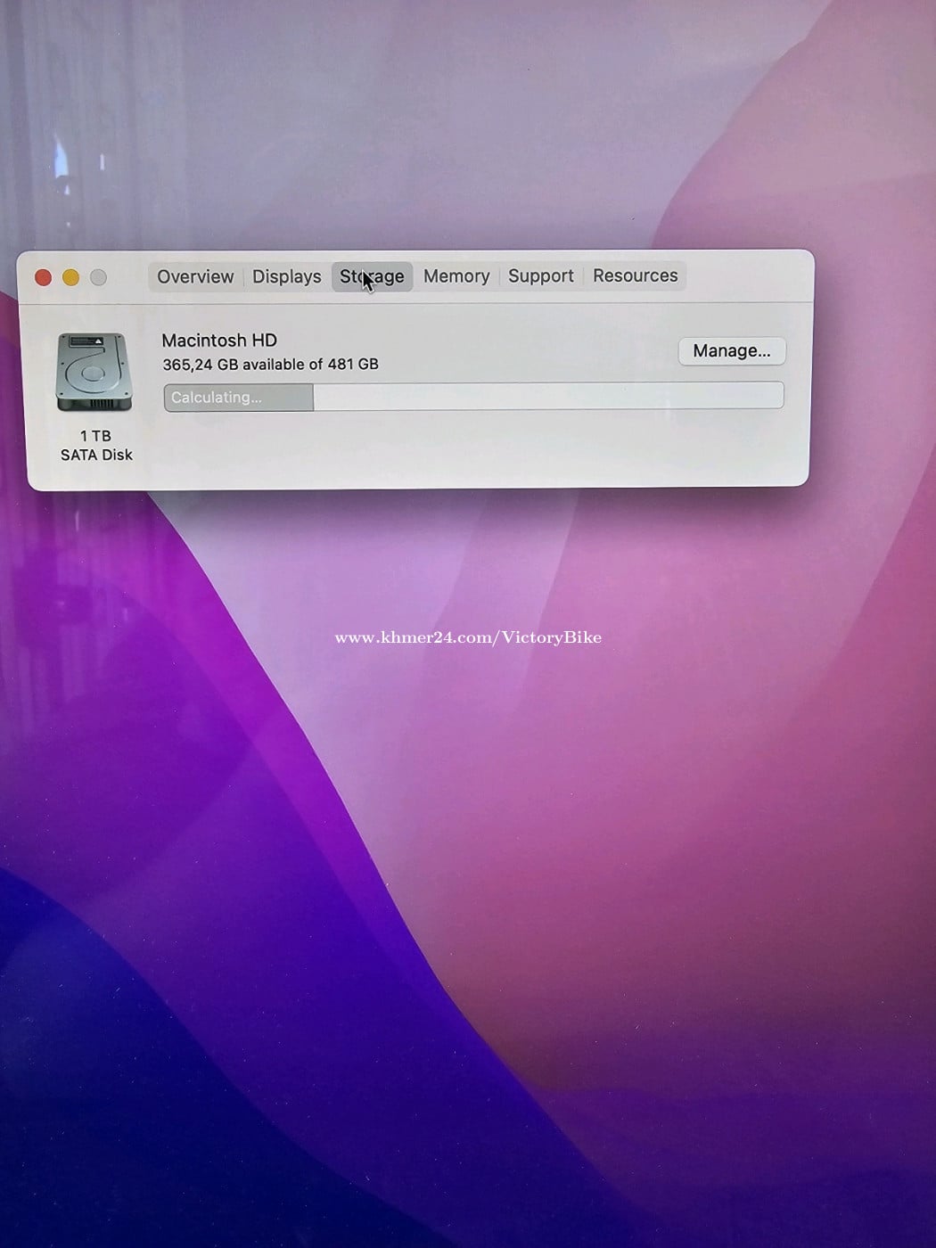
Task: Click the empty portion of the storage bar
Action: tap(547, 396)
